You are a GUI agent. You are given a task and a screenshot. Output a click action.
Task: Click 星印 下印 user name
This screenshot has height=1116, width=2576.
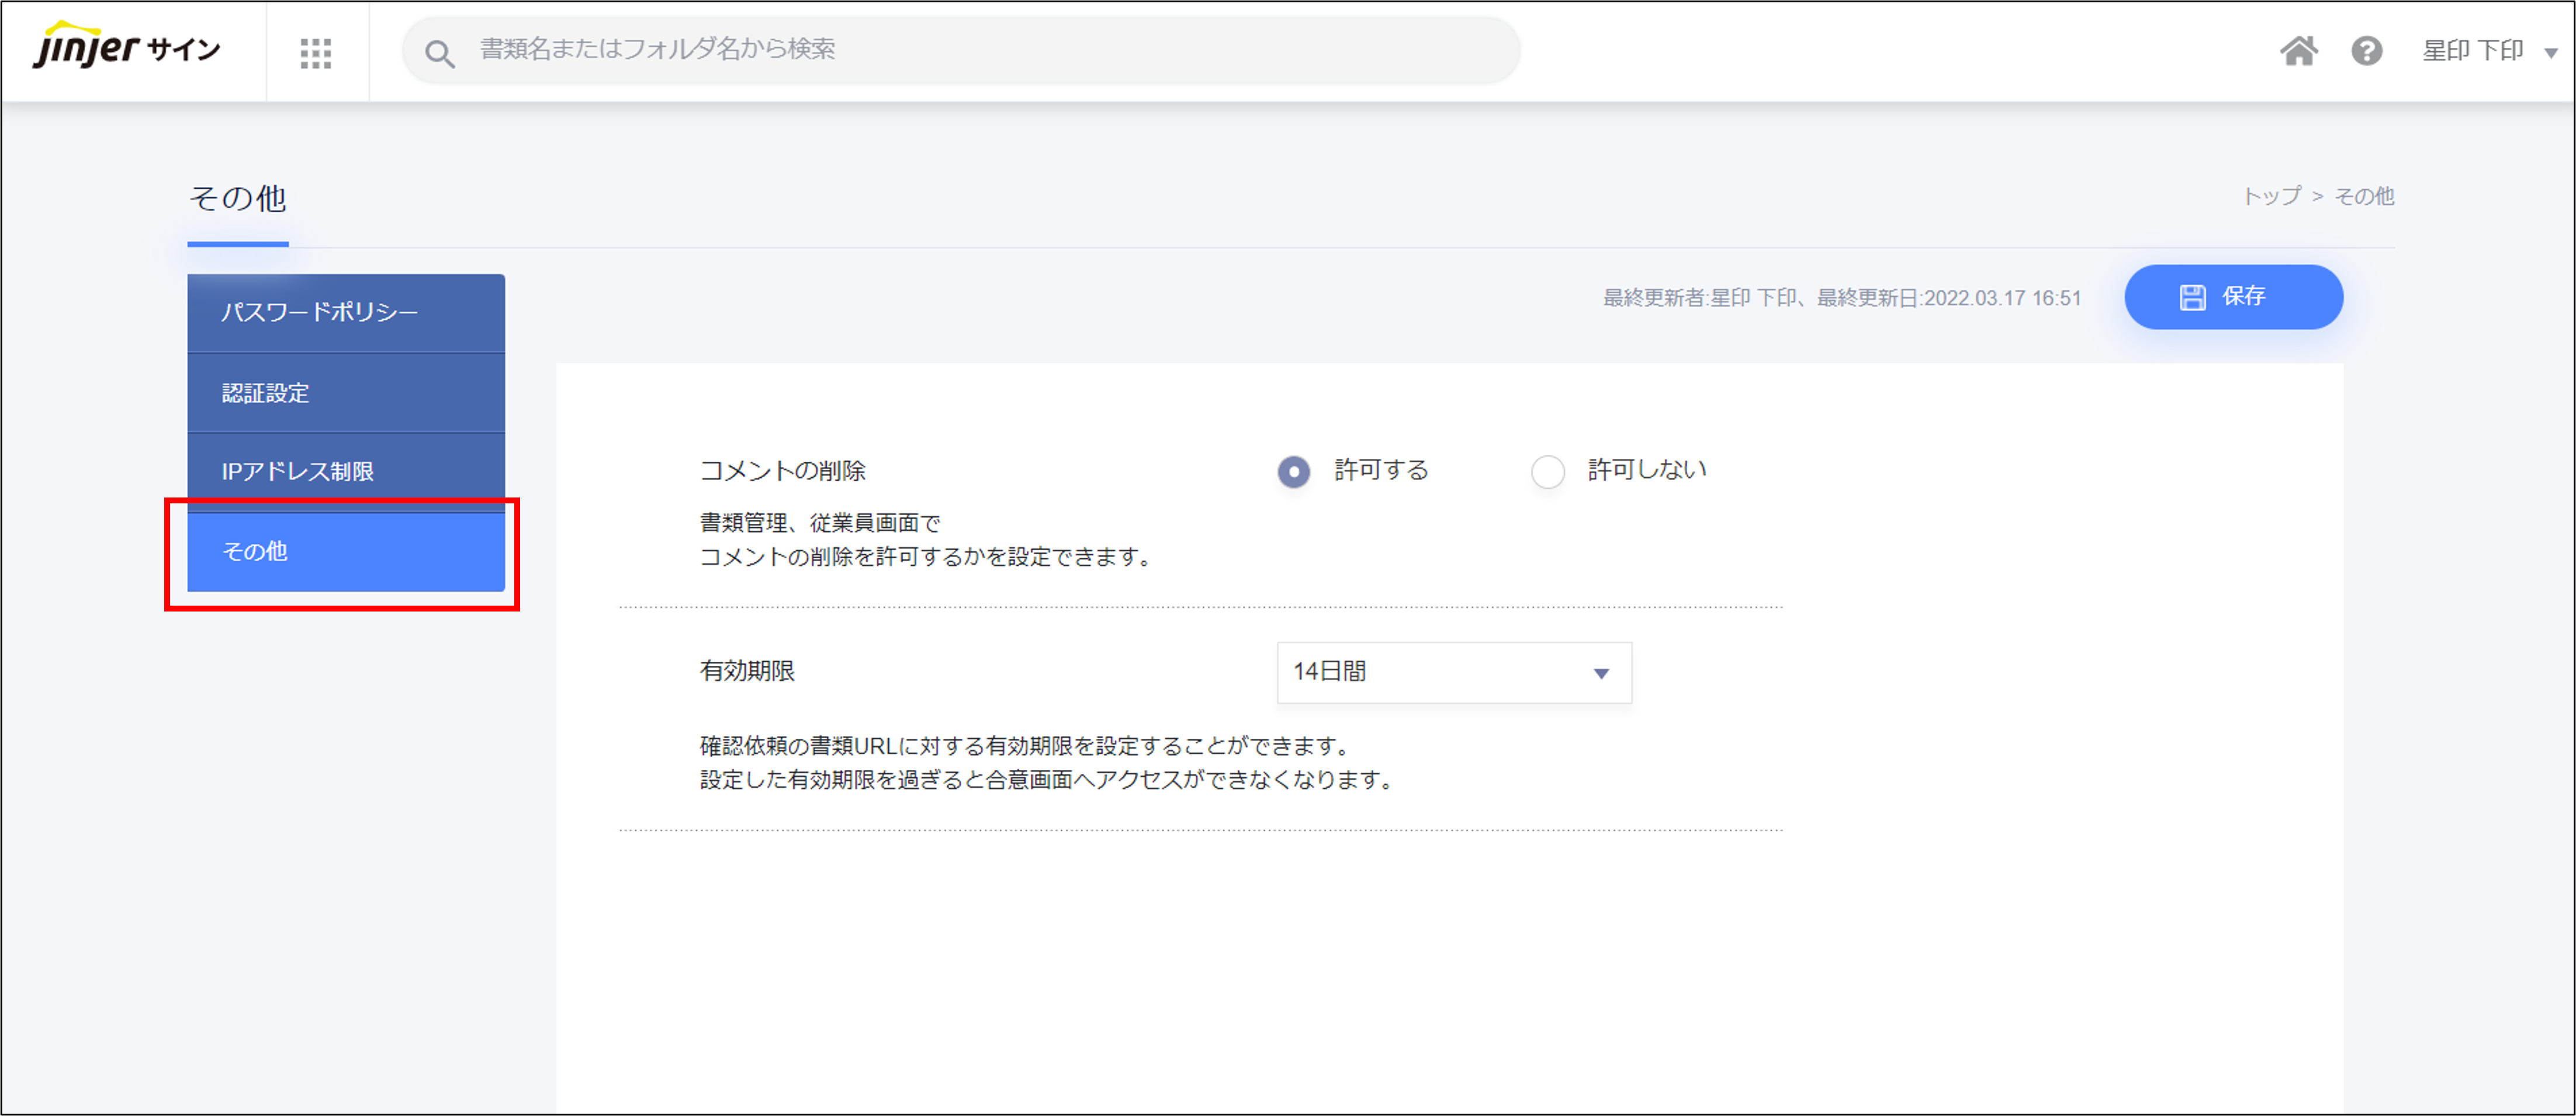pos(2472,51)
